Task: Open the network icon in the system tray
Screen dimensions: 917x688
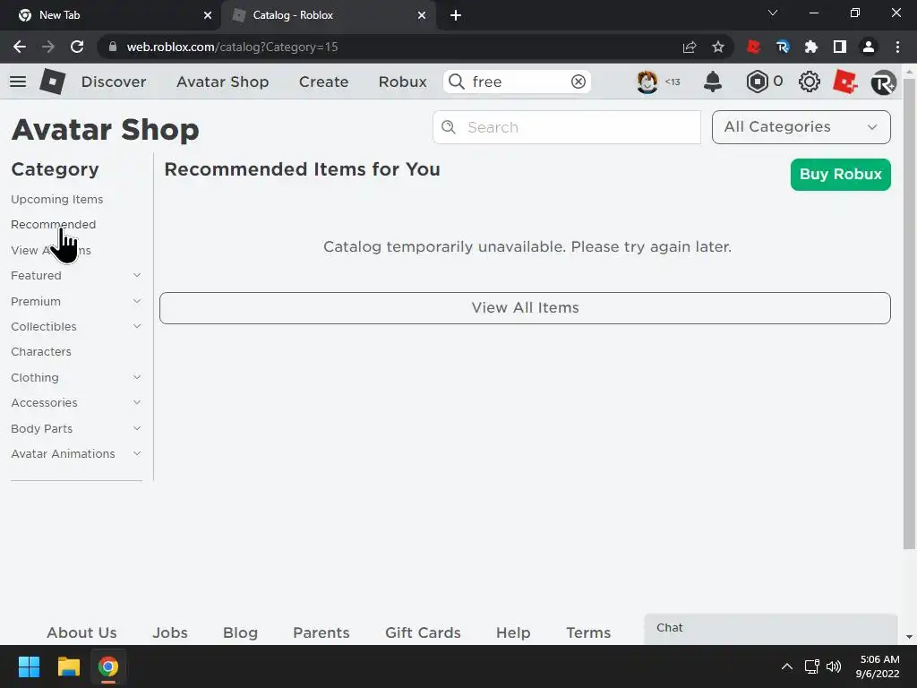Action: [x=811, y=666]
